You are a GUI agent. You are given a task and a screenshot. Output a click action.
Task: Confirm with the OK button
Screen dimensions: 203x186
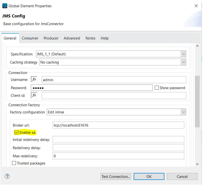pos(149,177)
